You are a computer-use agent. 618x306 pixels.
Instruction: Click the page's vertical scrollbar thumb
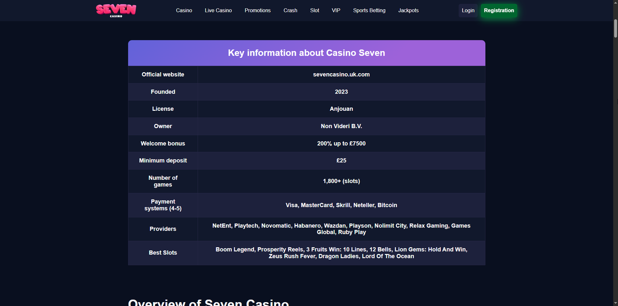pyautogui.click(x=615, y=28)
